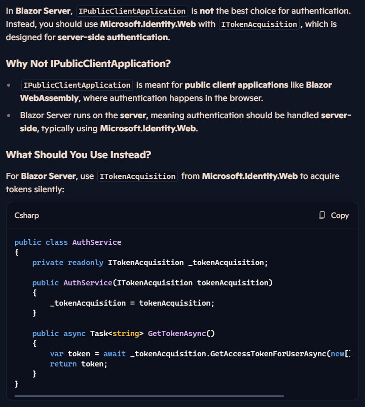
Task: Click inside the AuthService class definition line
Action: click(66, 242)
